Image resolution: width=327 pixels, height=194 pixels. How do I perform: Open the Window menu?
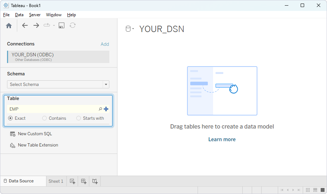53,15
